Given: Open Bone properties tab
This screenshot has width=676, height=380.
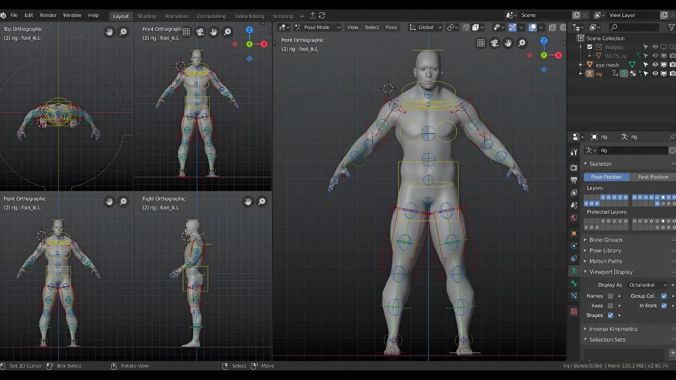Looking at the screenshot, I should tap(573, 283).
